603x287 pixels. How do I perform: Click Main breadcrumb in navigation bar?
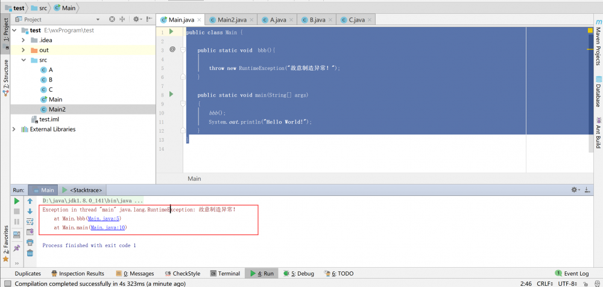pyautogui.click(x=65, y=7)
